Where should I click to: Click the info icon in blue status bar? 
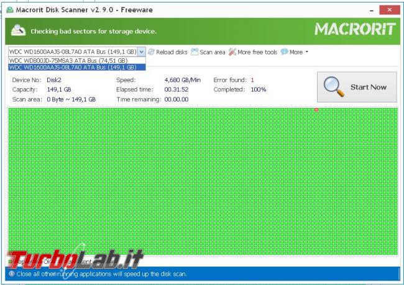click(12, 273)
